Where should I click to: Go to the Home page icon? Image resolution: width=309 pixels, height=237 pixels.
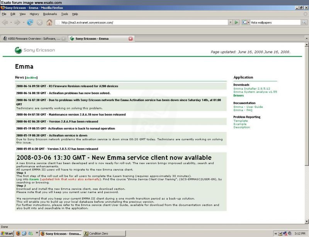(49, 22)
